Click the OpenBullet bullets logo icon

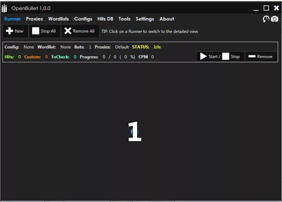4,8
